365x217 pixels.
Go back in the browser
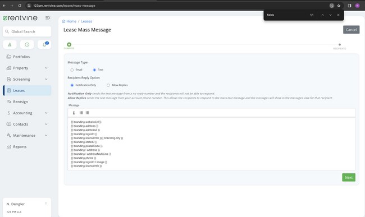[4, 6]
